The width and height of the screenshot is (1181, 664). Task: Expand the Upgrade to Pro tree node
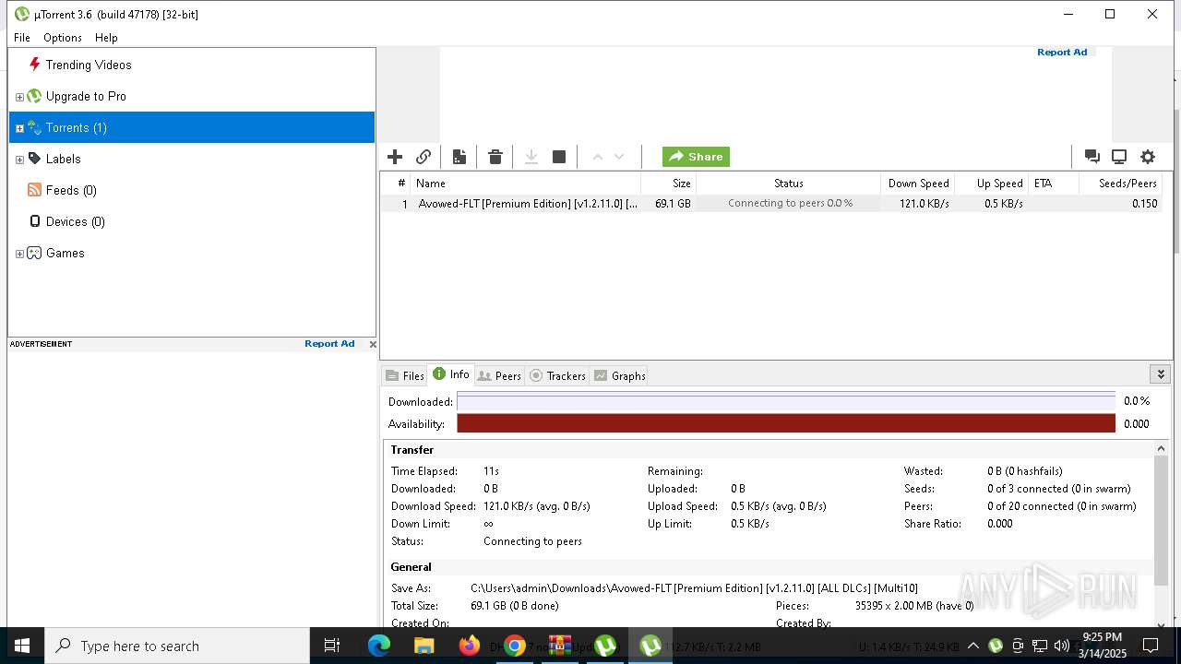tap(19, 97)
